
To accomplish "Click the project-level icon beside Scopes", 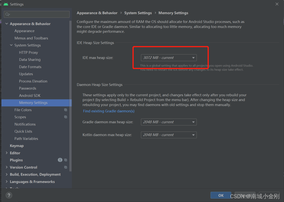I will point(66,117).
